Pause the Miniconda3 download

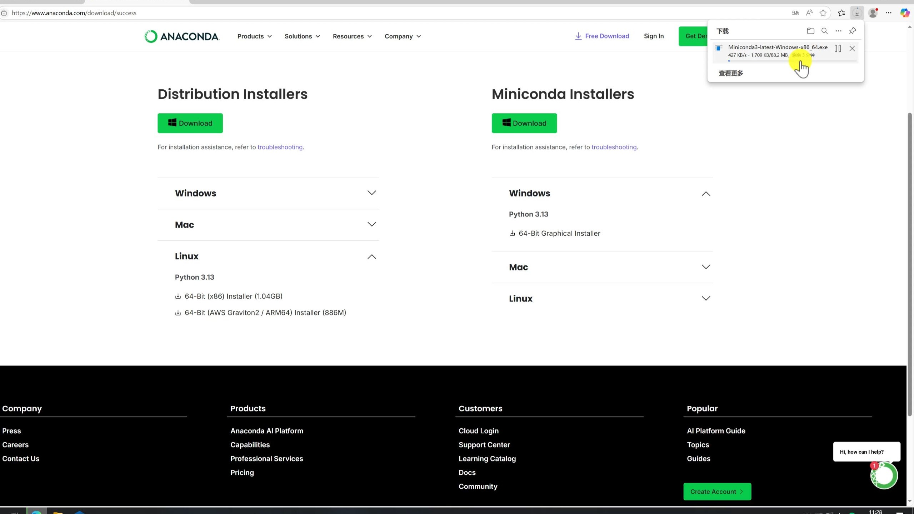838,48
